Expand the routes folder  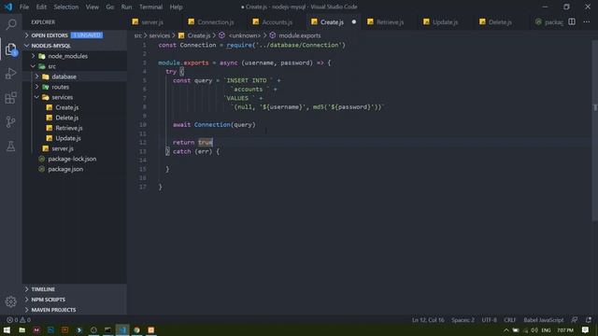pyautogui.click(x=75, y=87)
